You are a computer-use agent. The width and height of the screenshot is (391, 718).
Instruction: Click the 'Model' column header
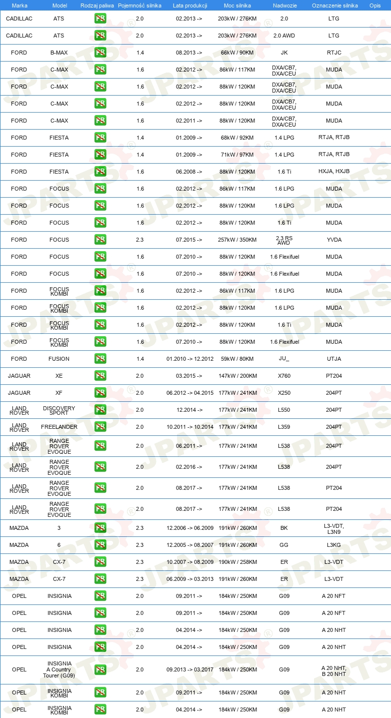[59, 6]
